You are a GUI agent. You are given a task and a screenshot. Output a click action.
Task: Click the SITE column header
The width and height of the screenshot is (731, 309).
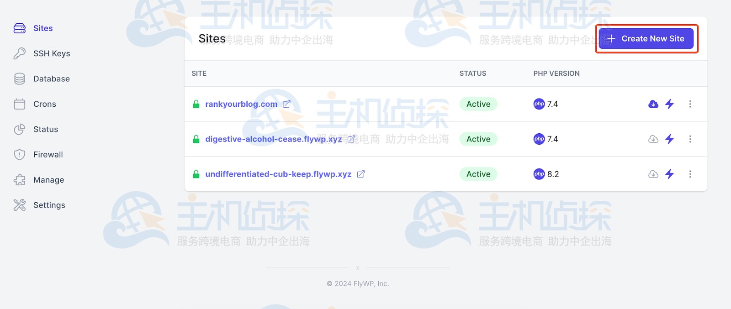[199, 73]
